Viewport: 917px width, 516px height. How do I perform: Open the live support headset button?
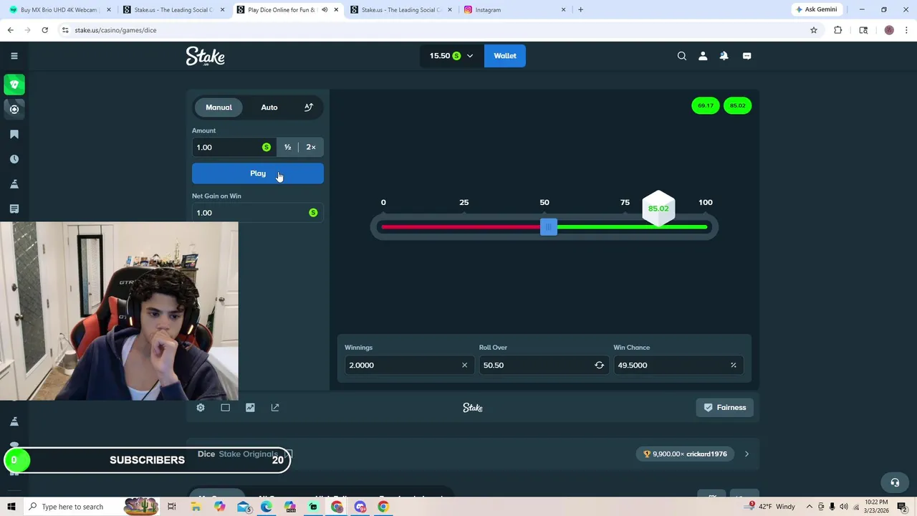[x=894, y=482]
